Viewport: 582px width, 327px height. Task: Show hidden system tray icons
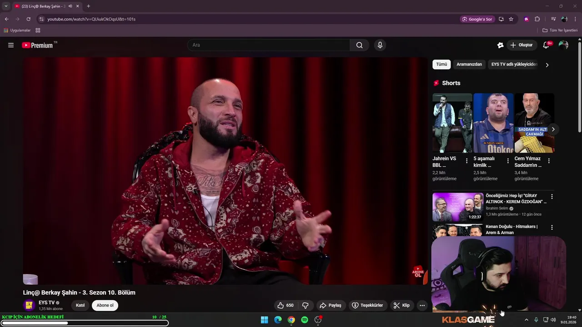(x=527, y=320)
